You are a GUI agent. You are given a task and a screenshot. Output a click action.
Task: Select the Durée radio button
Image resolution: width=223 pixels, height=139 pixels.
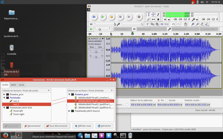[x=167, y=100]
